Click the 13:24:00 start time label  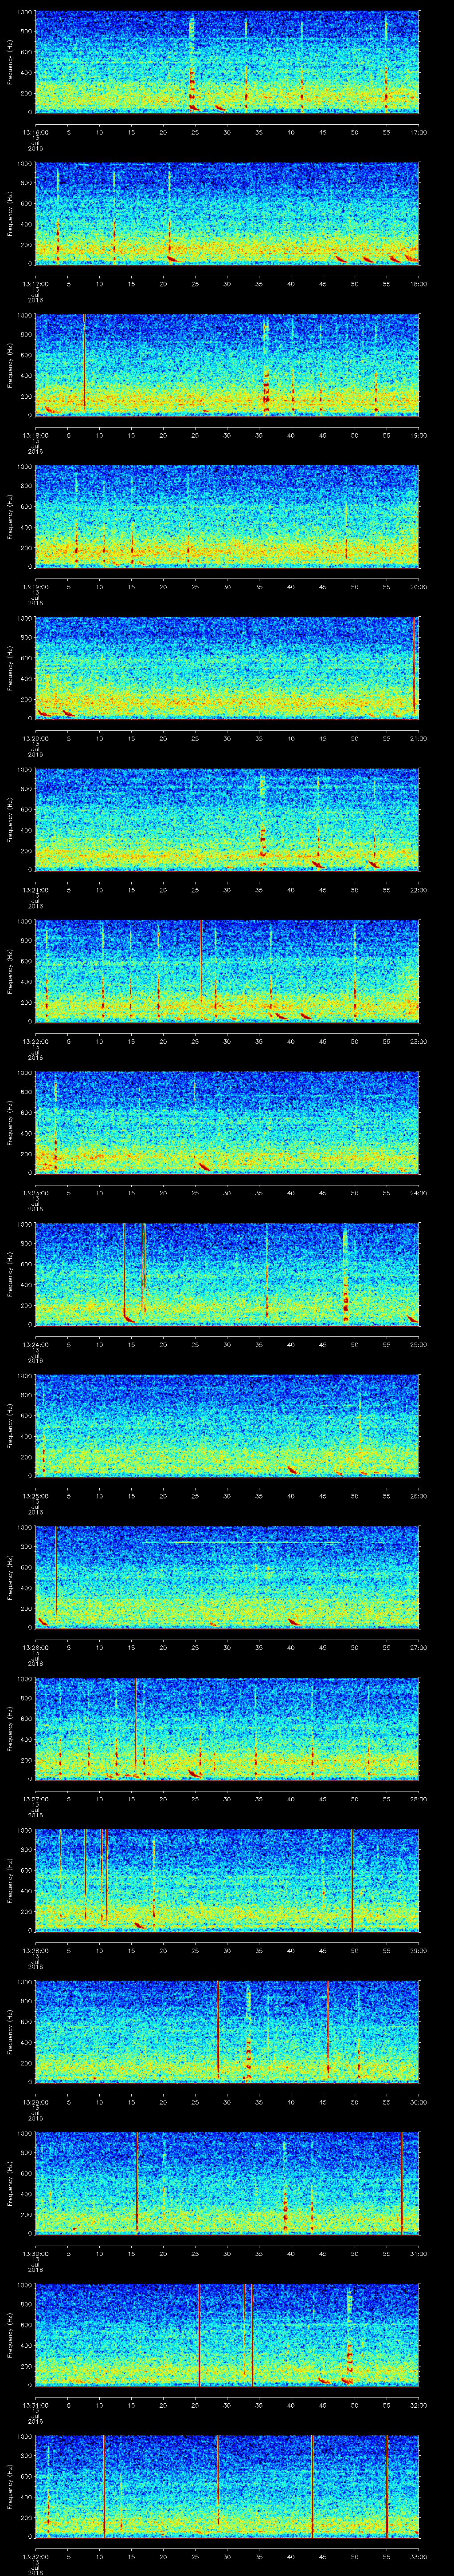[x=35, y=1344]
